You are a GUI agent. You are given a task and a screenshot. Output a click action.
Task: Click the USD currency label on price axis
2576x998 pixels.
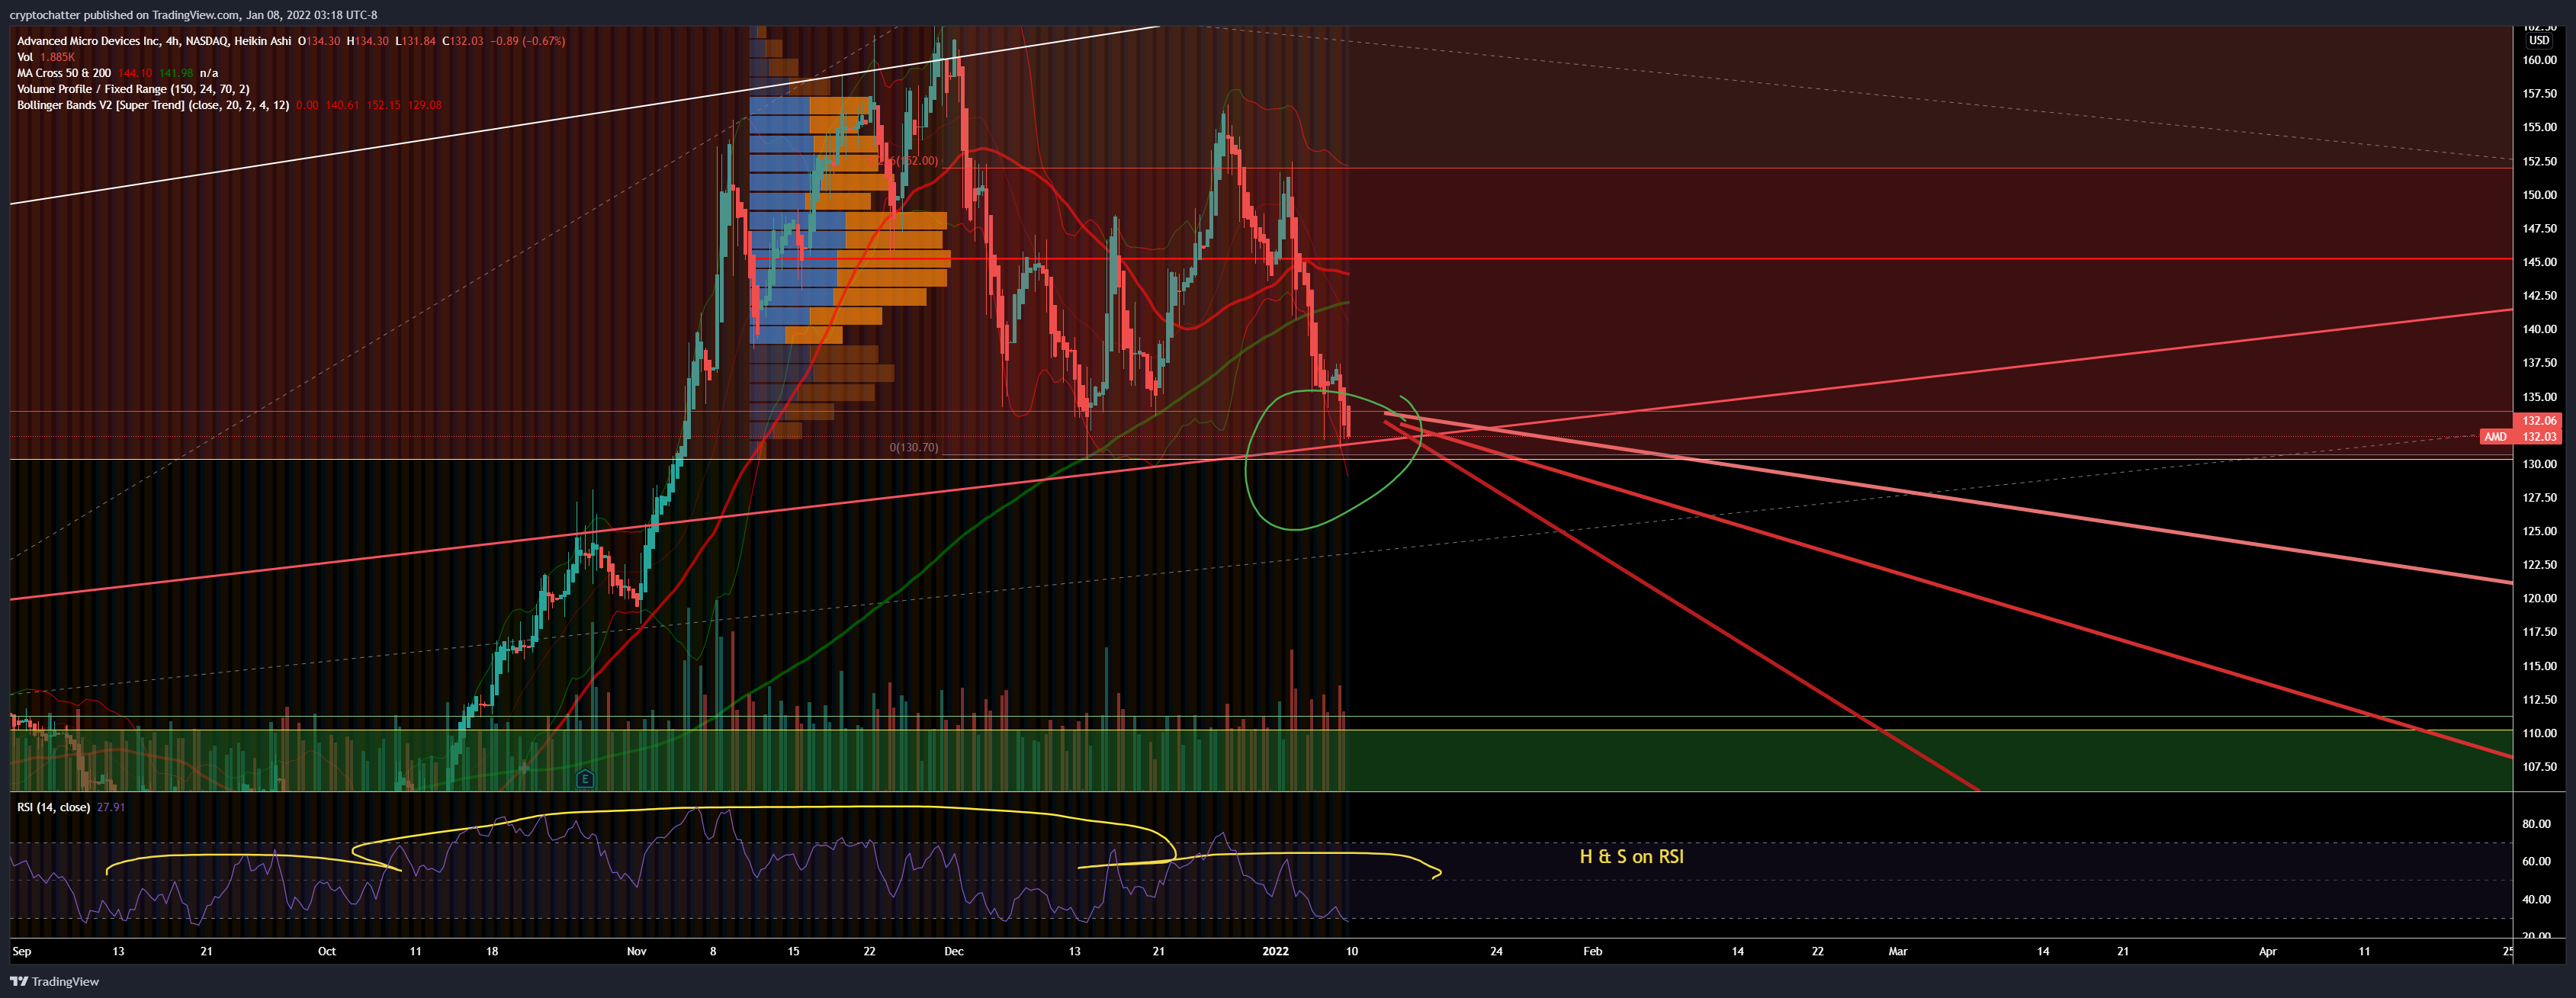(x=2539, y=41)
